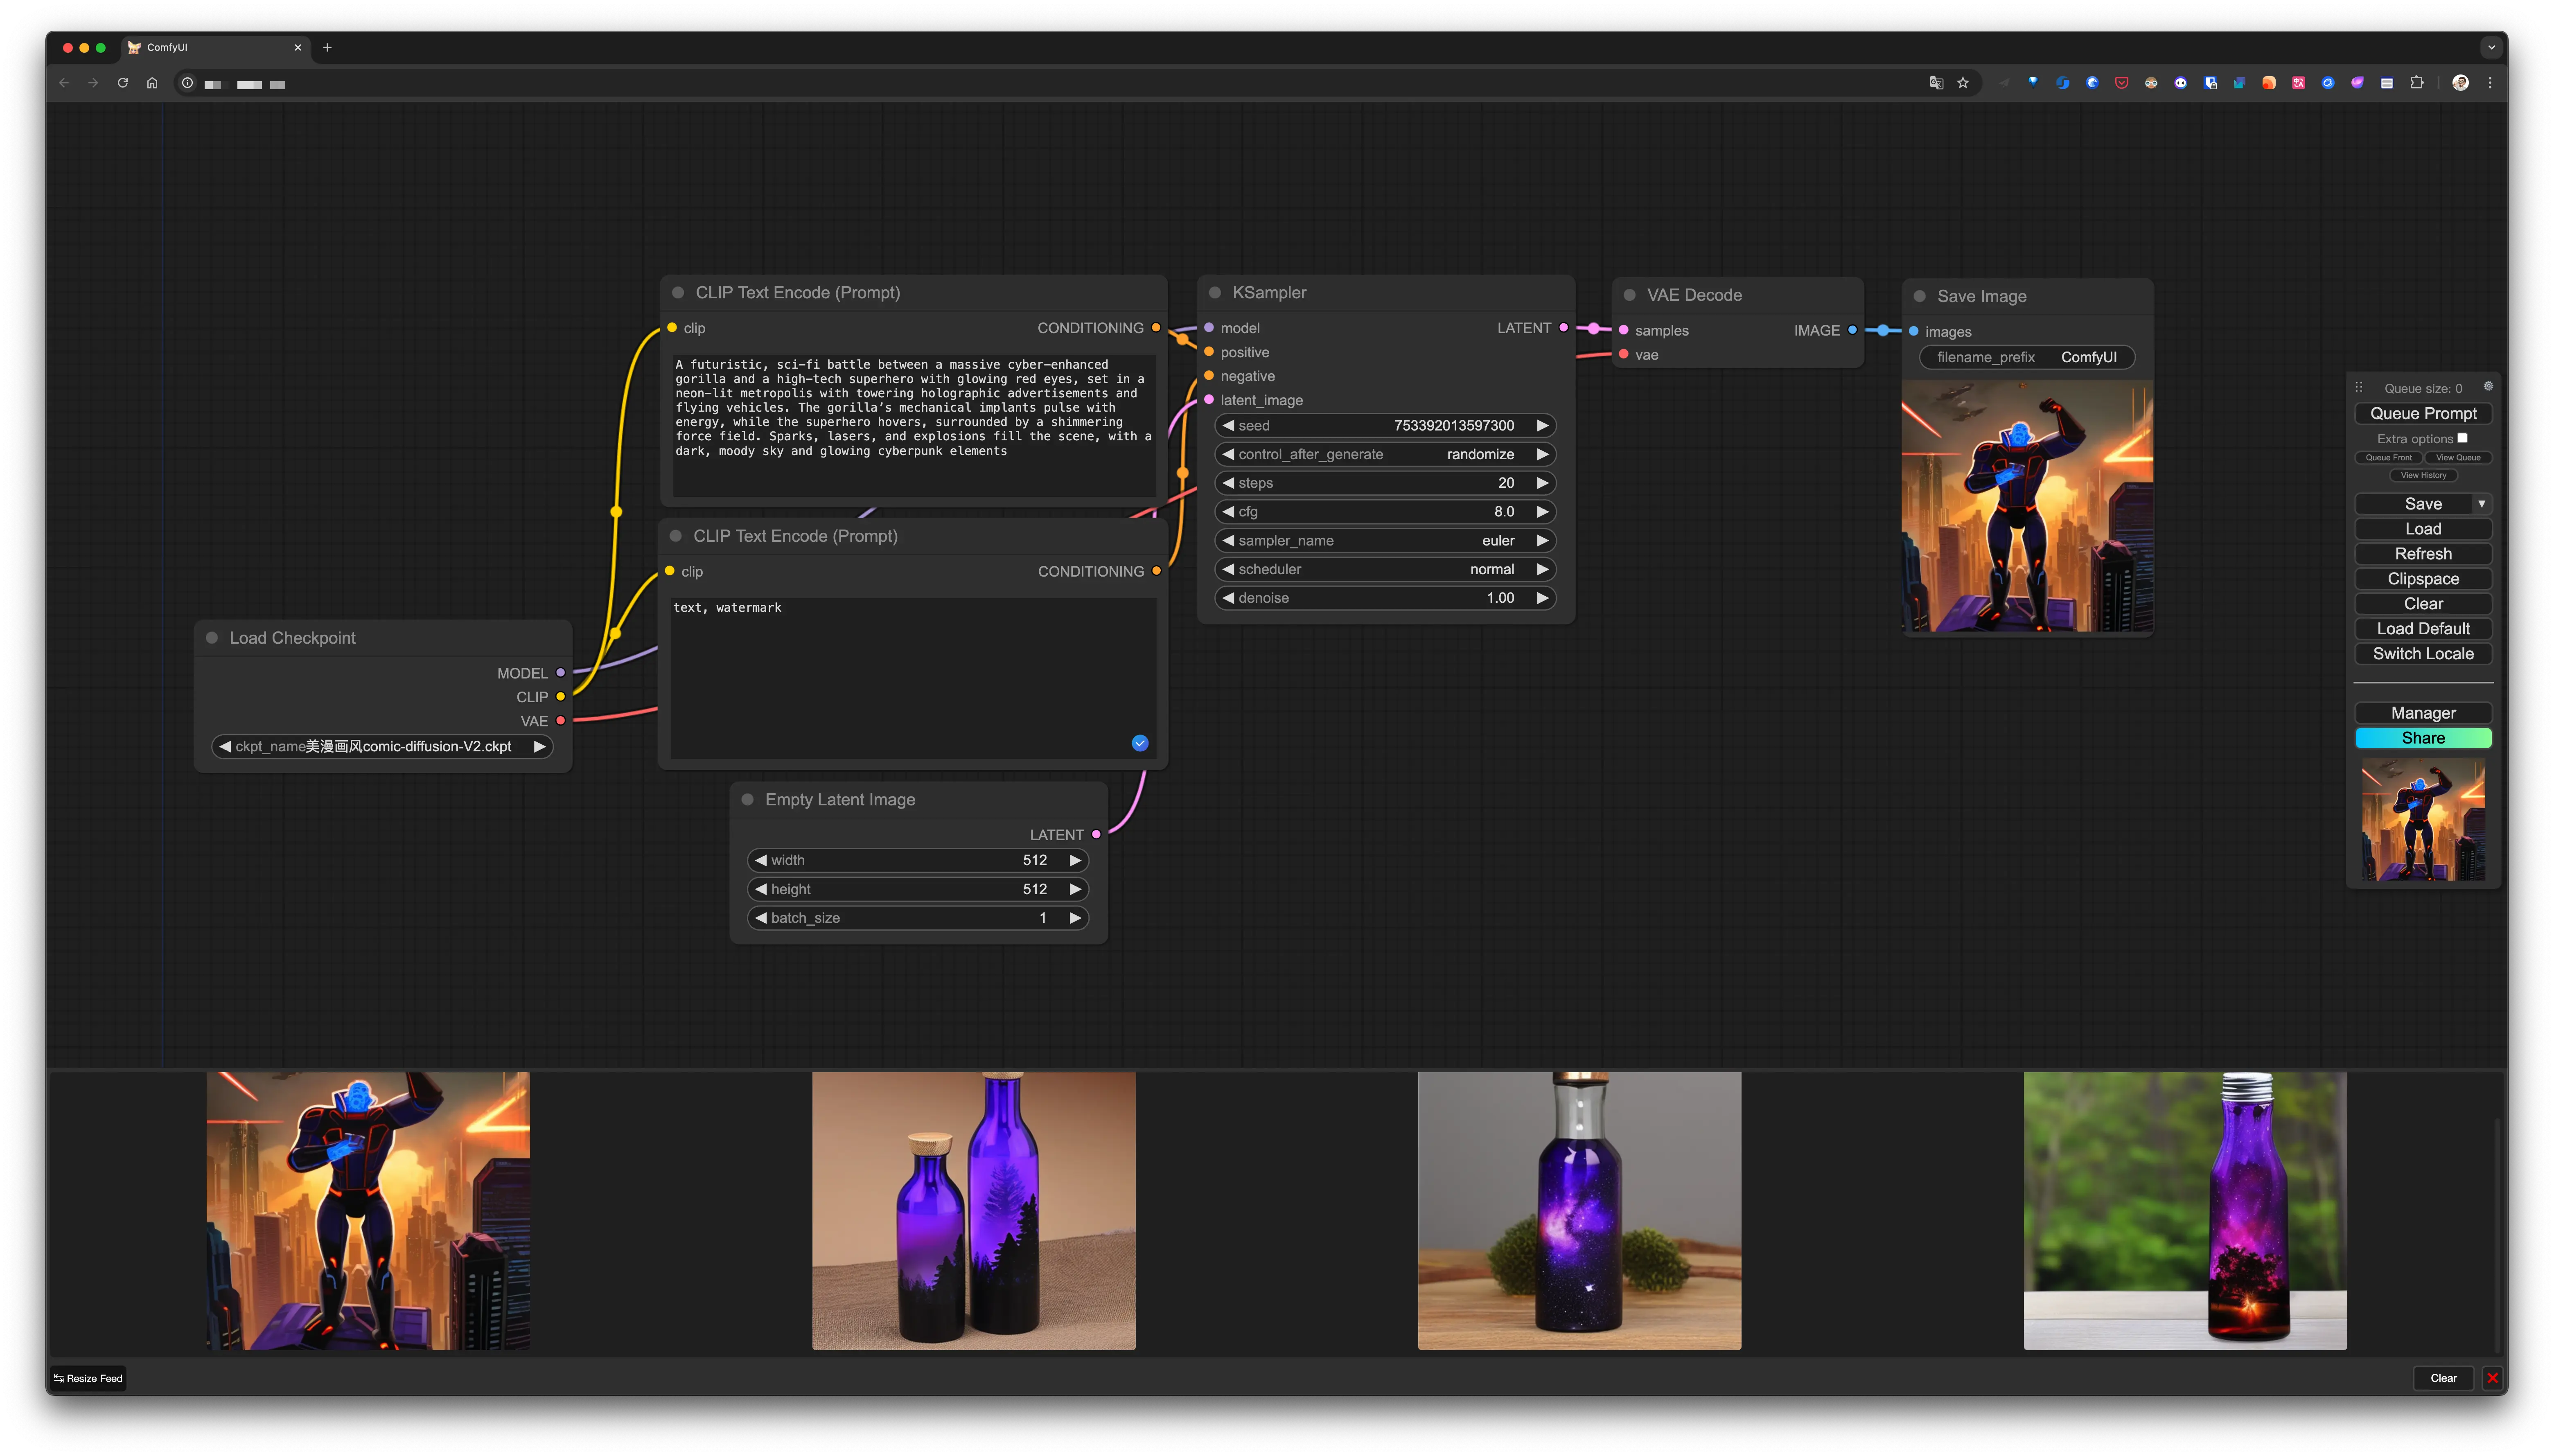Viewport: 2554px width, 1456px height.
Task: Collapse the KSampler node via its dot
Action: point(1215,293)
